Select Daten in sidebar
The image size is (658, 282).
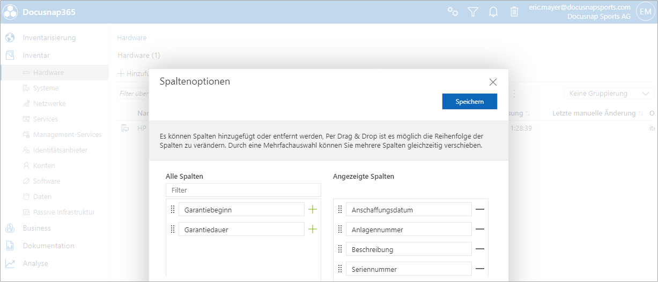tap(42, 197)
